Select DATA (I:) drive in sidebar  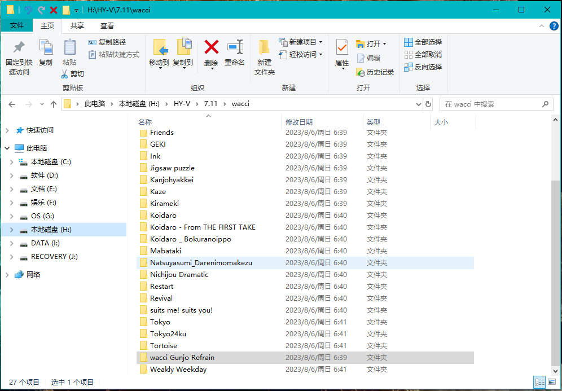[45, 243]
